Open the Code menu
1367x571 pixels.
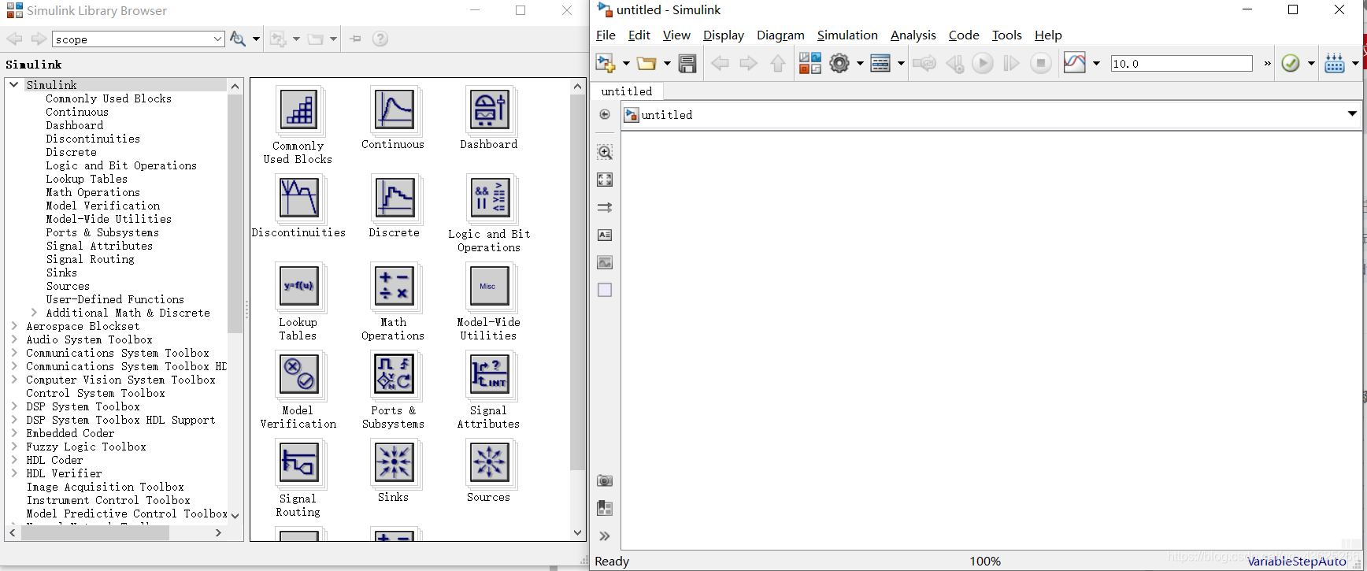pyautogui.click(x=964, y=35)
